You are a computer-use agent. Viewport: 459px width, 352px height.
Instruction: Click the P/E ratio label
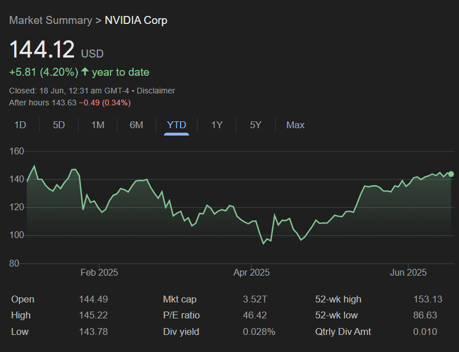coord(182,316)
